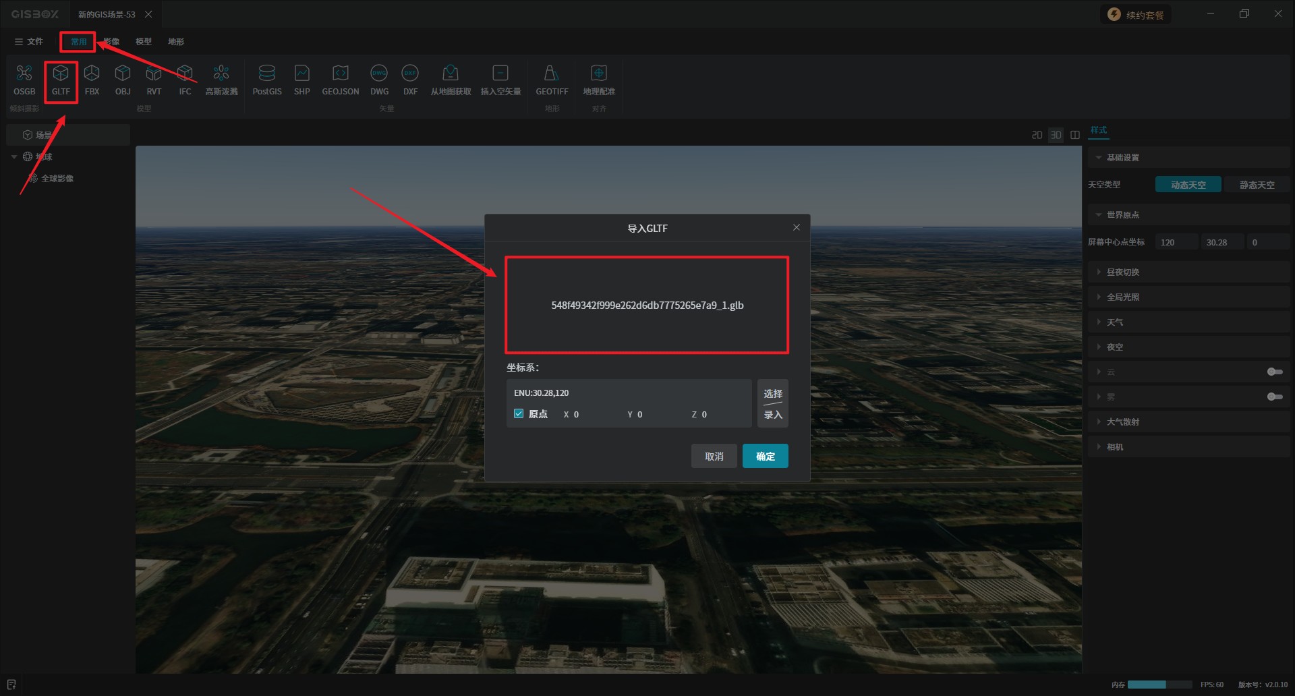
Task: Uncheck the 原点 checkbox
Action: click(x=519, y=414)
